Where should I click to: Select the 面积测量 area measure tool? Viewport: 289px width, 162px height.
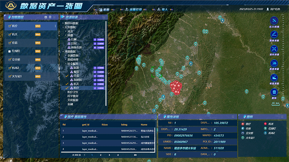tap(274, 49)
